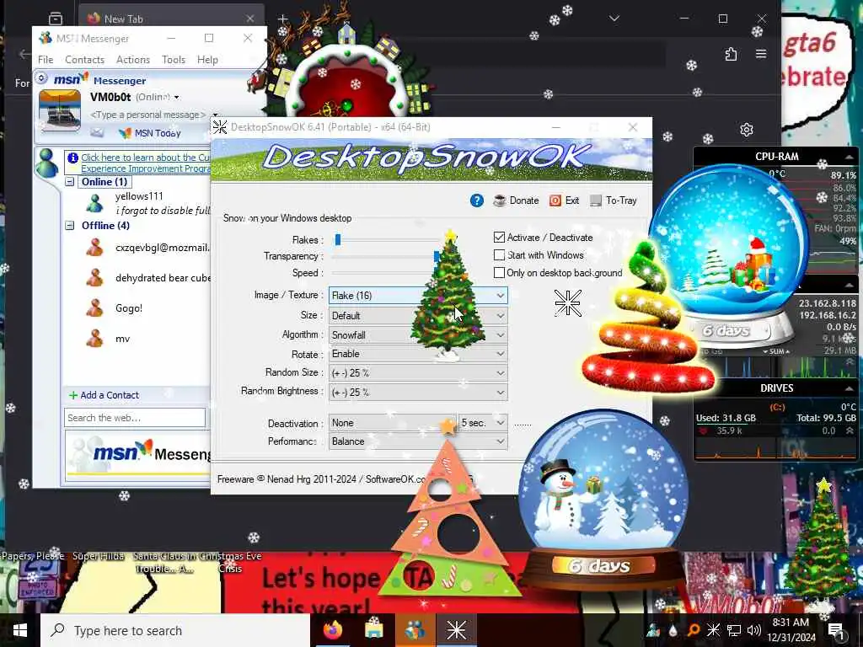Viewport: 863px width, 647px height.
Task: Click the network tray icon
Action: coord(734,630)
